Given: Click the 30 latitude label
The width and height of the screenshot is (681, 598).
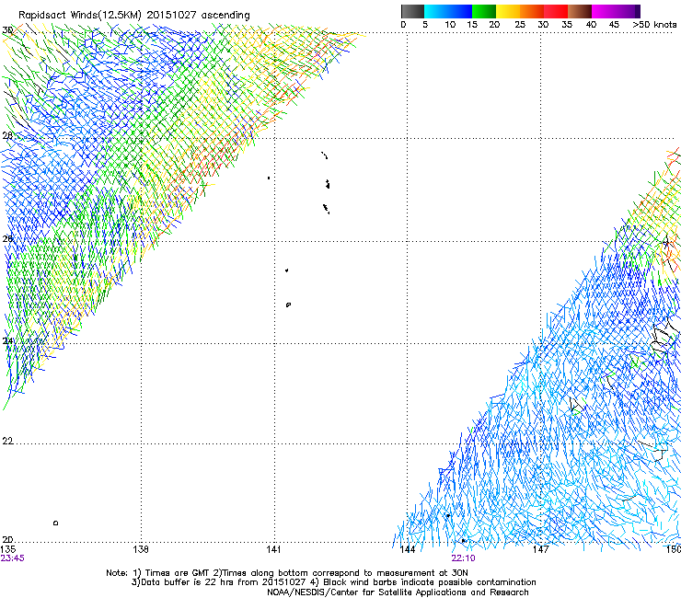Looking at the screenshot, I should [7, 30].
